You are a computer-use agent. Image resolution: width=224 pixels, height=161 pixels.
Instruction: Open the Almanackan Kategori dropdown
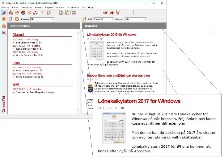pos(42,19)
